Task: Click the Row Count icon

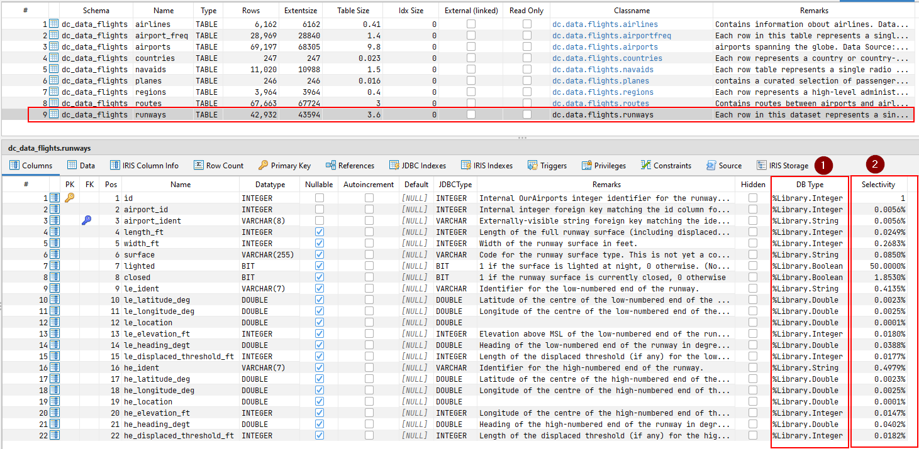Action: (199, 165)
